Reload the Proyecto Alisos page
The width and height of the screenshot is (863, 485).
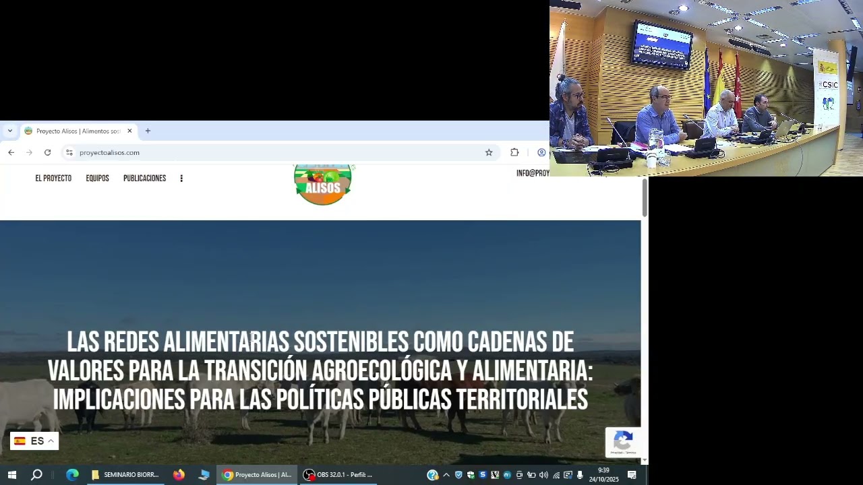47,152
